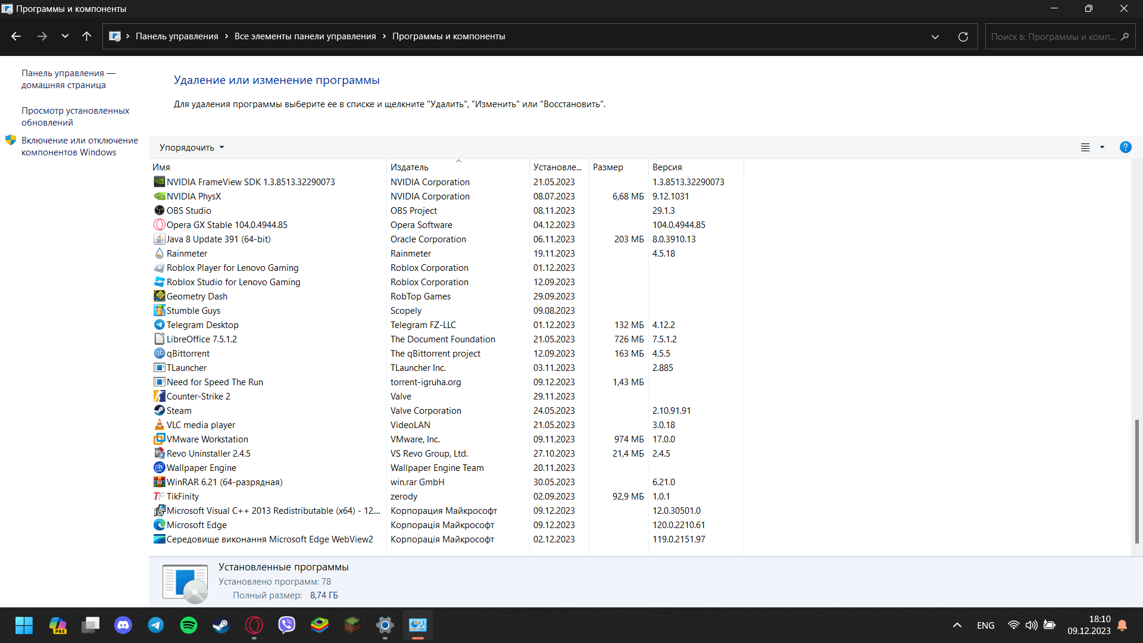Open volume control speaker icon
The image size is (1143, 643).
pyautogui.click(x=1031, y=625)
